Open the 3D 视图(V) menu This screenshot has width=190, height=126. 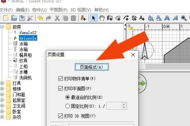point(81,10)
